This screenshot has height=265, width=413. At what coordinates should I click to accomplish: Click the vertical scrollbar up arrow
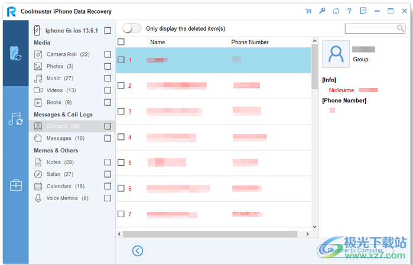[x=314, y=41]
